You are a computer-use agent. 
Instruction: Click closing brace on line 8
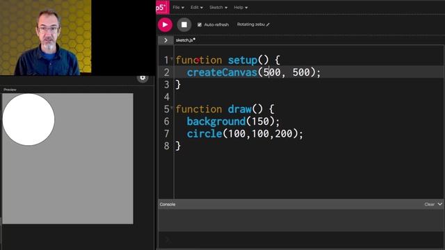tap(178, 146)
